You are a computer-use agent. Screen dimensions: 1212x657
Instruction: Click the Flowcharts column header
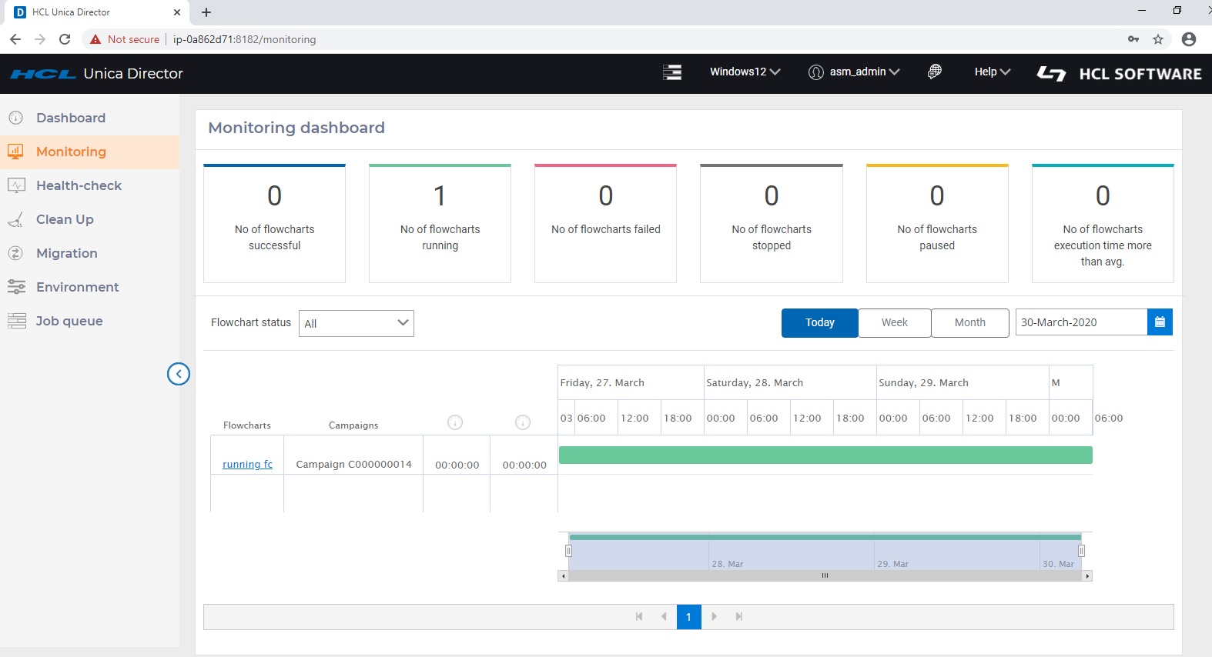pyautogui.click(x=247, y=425)
